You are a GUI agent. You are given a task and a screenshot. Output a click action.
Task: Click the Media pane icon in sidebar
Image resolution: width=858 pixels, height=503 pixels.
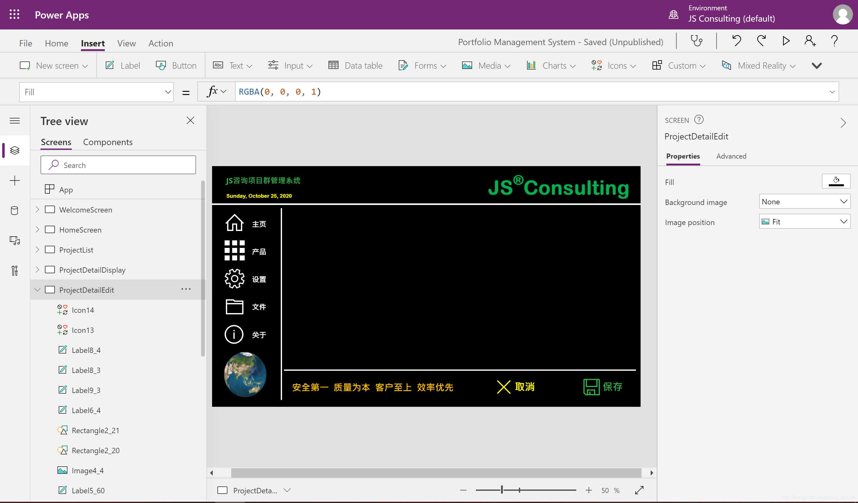pos(15,240)
